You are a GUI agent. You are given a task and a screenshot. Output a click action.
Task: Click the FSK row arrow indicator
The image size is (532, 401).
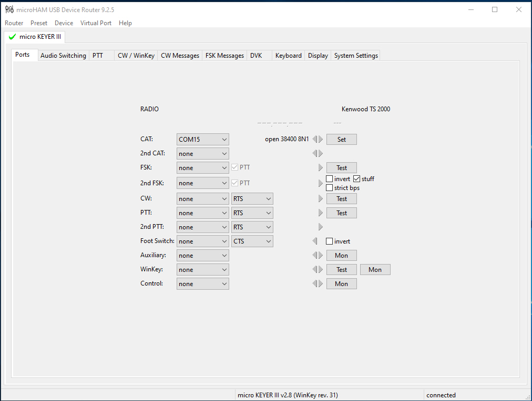(321, 168)
